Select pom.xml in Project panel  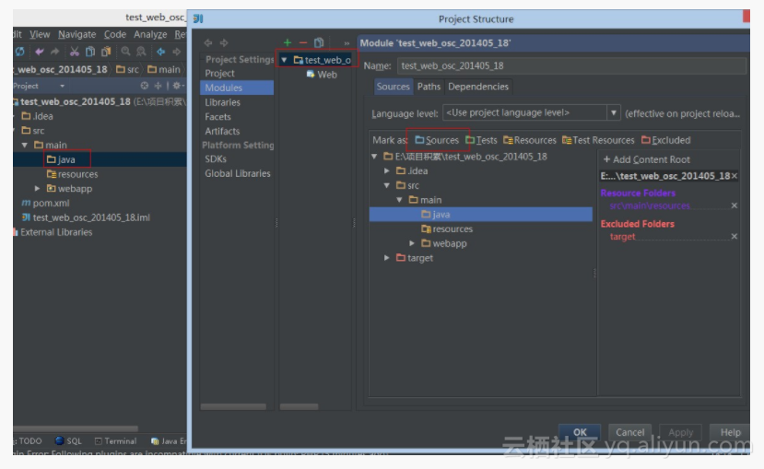45,203
